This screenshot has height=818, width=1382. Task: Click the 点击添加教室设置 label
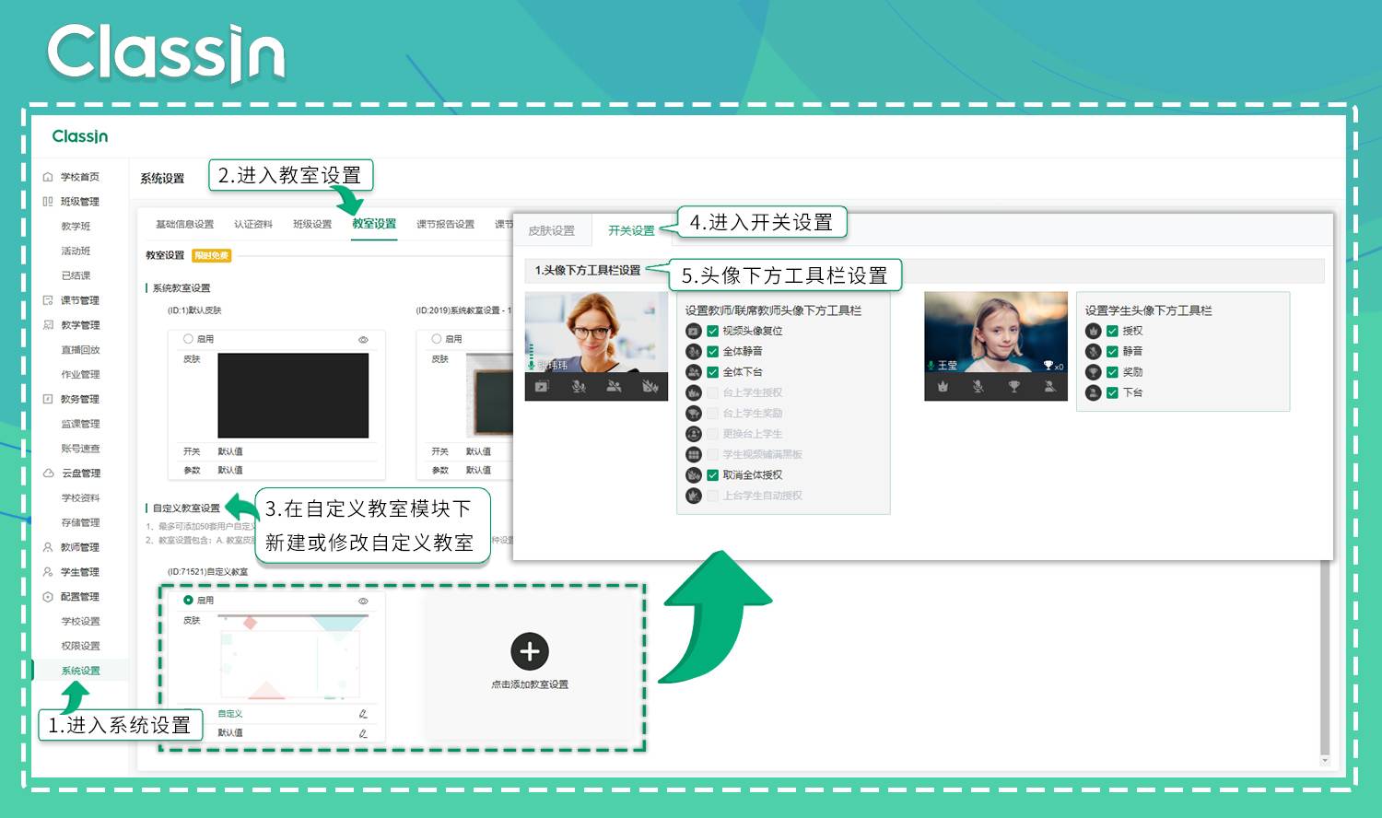[x=530, y=684]
